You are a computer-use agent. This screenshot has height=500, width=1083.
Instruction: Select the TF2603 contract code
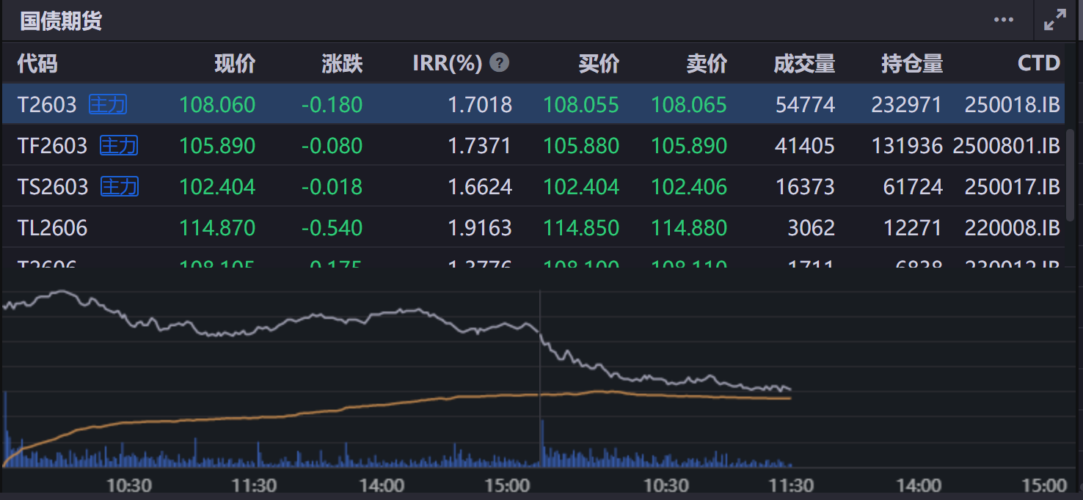(52, 146)
